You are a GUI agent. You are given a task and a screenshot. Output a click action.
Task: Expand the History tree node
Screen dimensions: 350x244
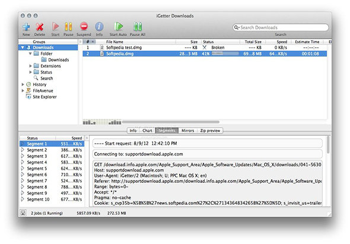tap(23, 84)
